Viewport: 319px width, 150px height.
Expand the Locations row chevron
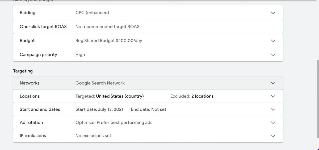pyautogui.click(x=273, y=96)
